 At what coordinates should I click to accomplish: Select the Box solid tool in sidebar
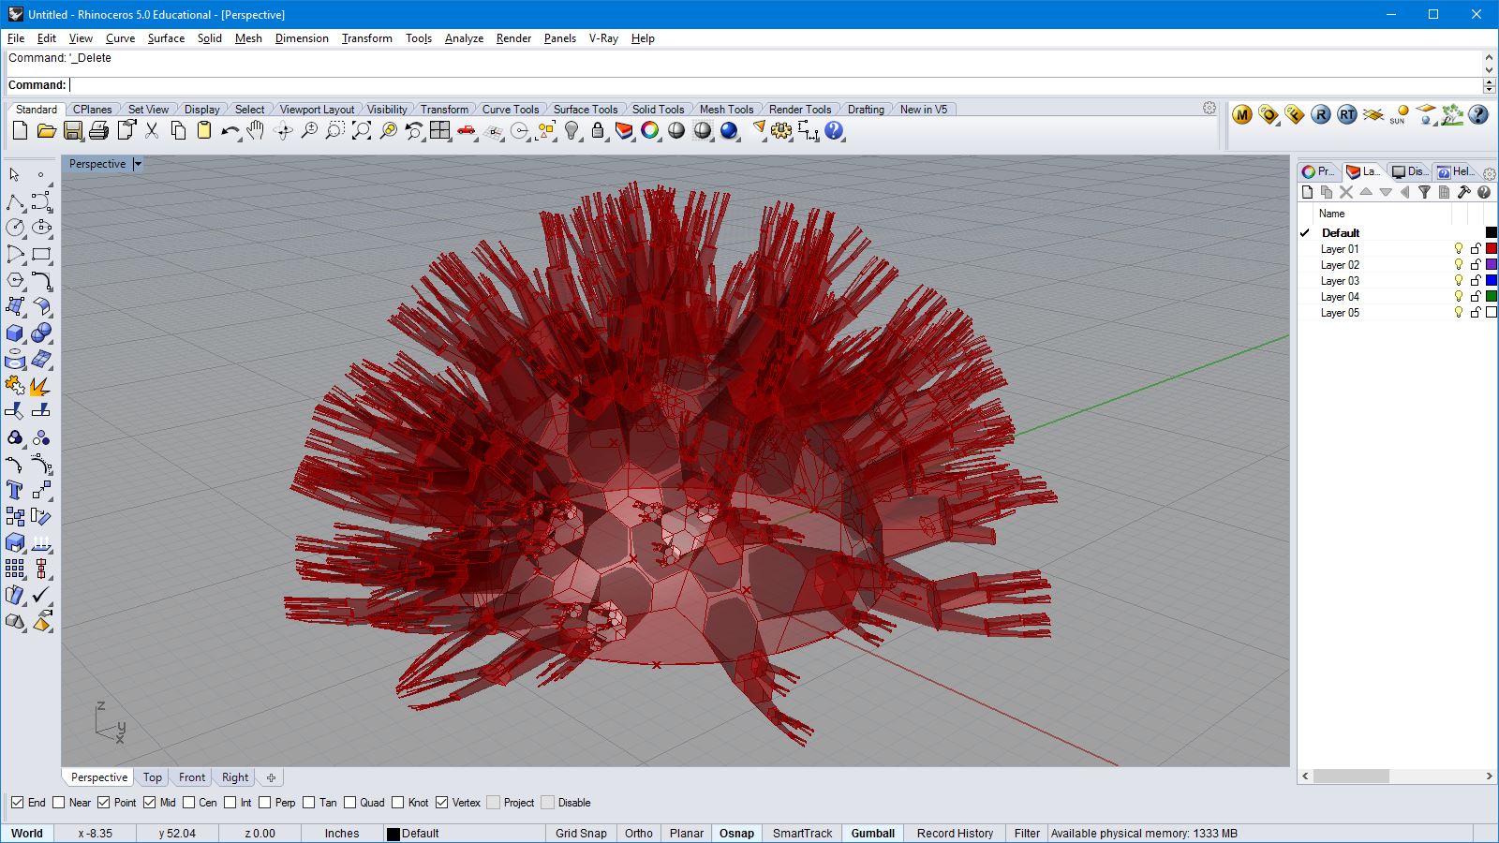pyautogui.click(x=15, y=333)
